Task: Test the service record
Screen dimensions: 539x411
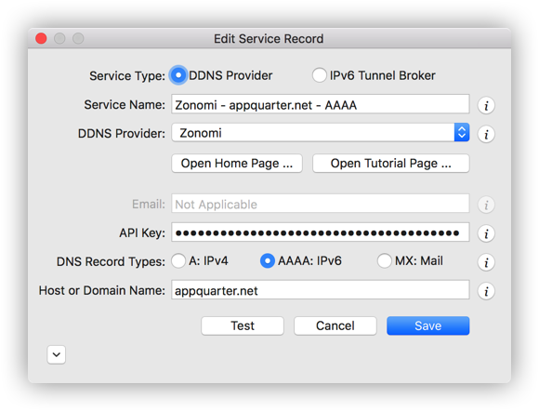Action: [x=243, y=325]
